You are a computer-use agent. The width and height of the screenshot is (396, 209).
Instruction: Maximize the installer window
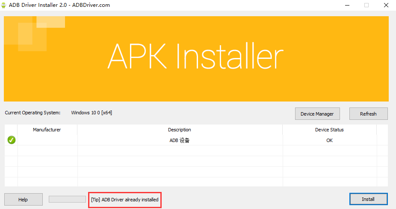(366, 5)
